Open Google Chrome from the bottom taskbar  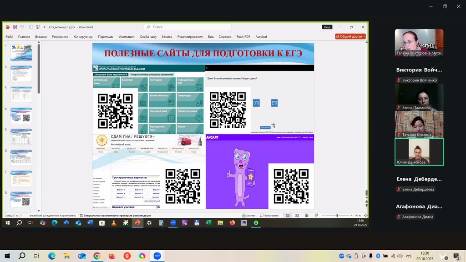point(97,256)
